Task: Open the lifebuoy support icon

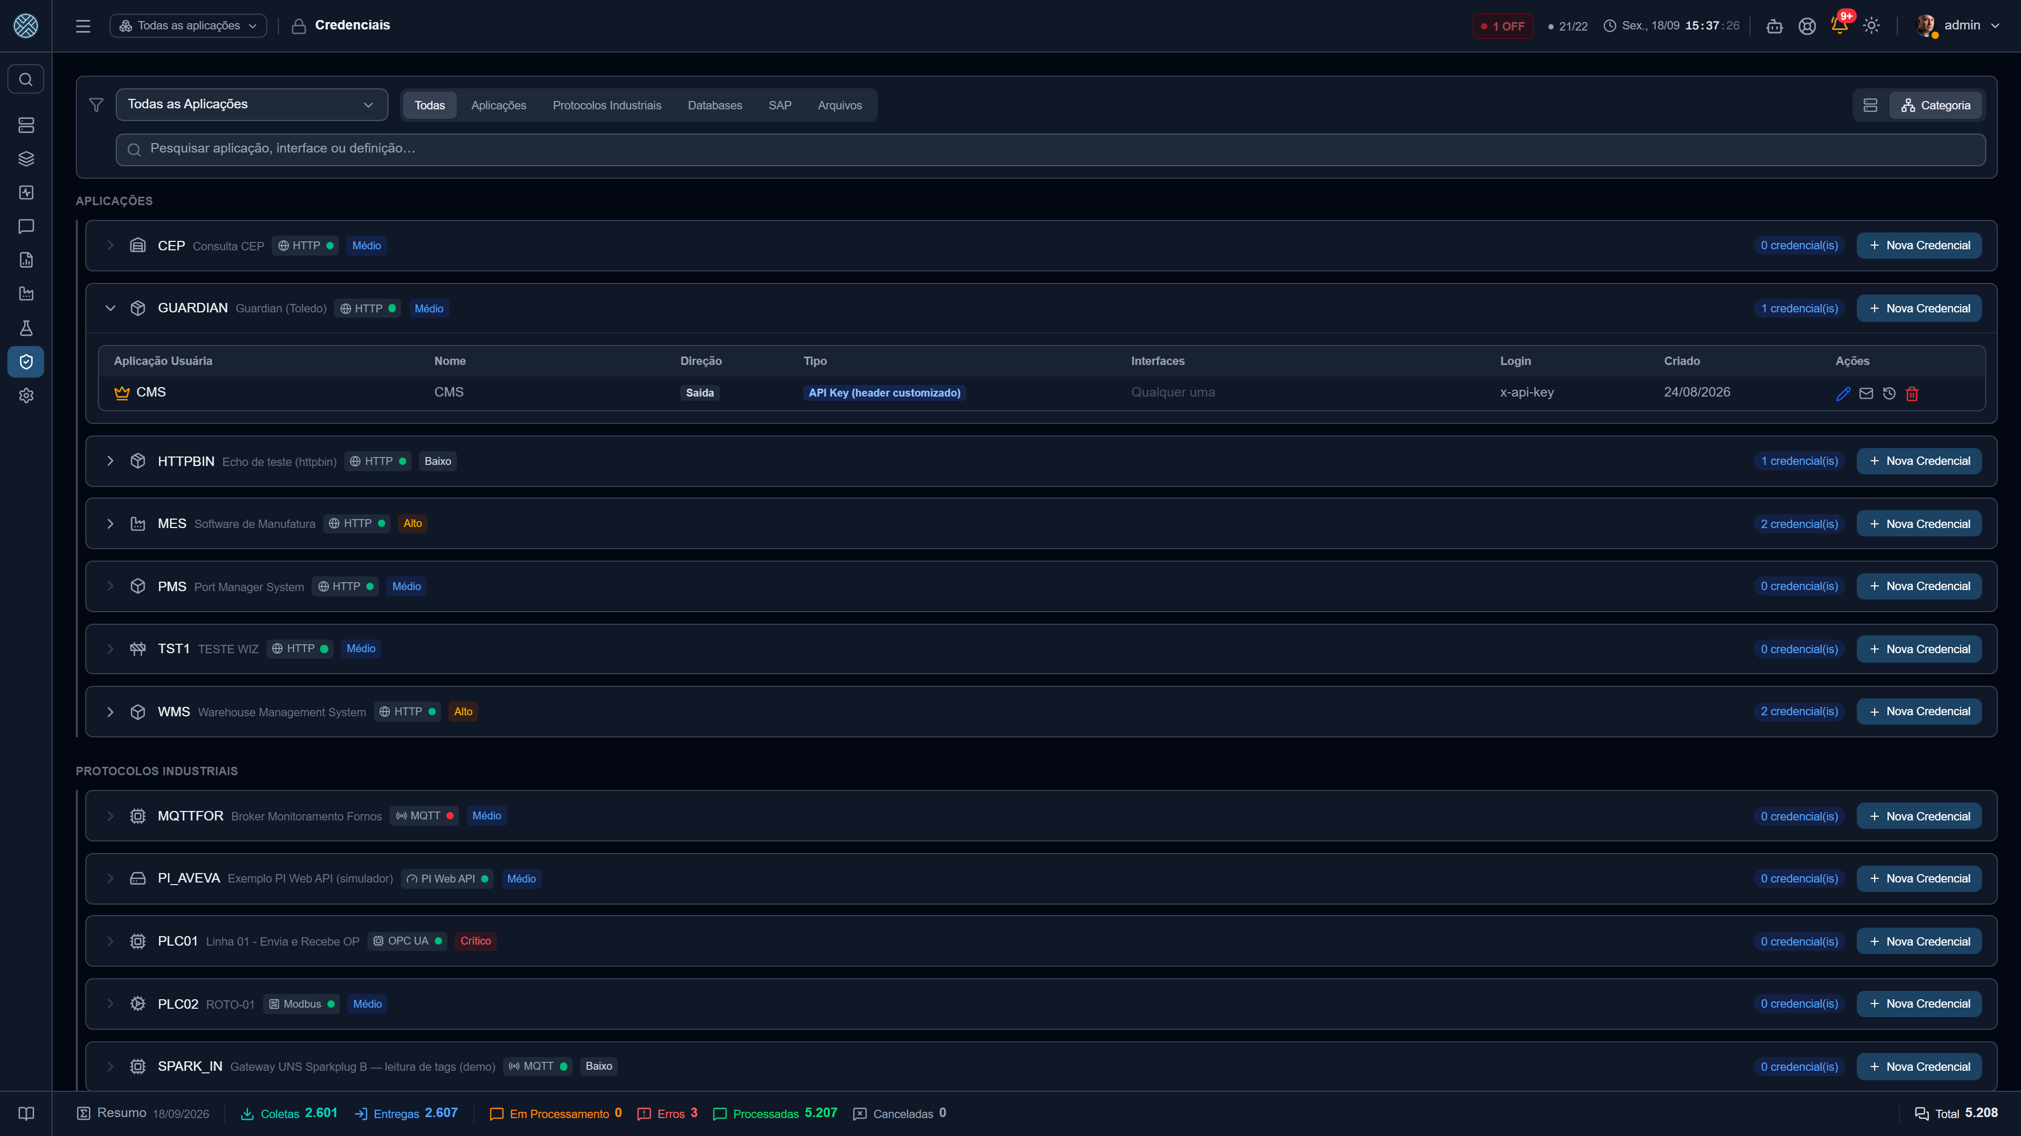Action: point(1807,26)
